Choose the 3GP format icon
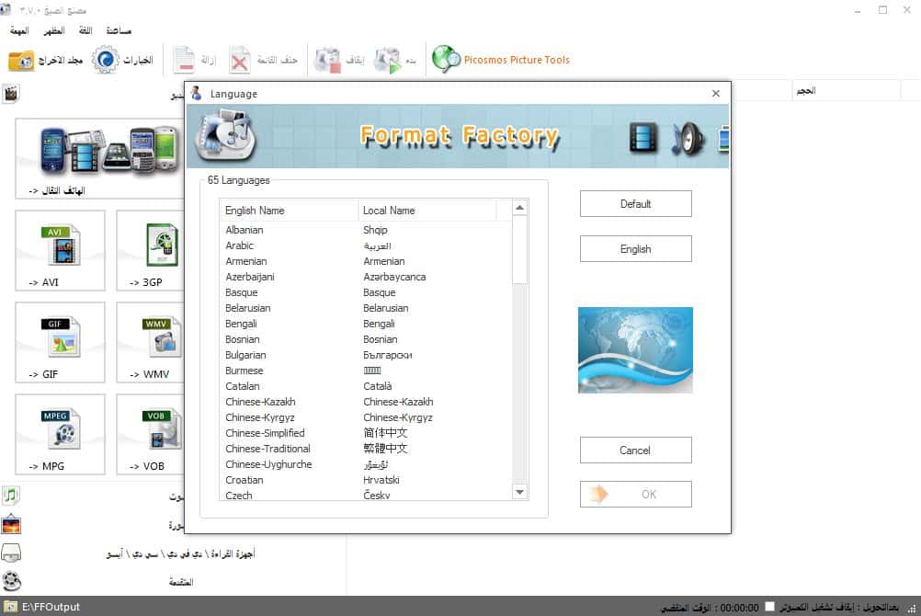 (162, 245)
